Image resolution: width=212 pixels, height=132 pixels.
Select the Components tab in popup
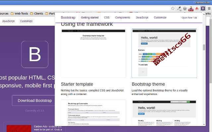pos(123,17)
